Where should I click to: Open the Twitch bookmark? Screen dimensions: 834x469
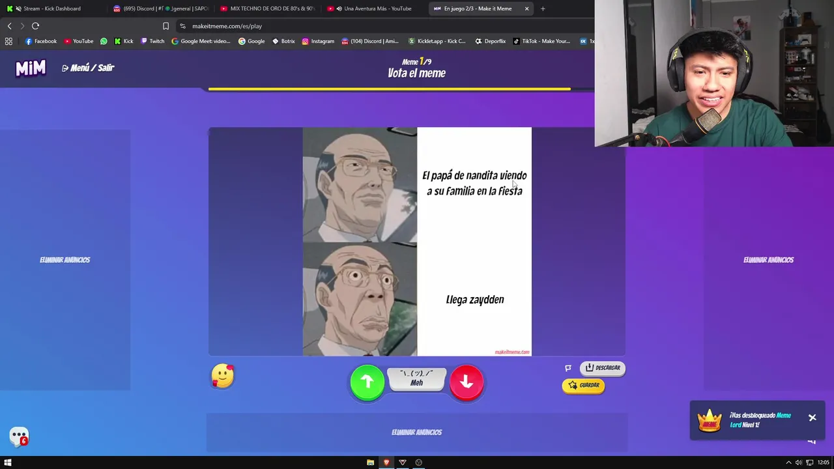tap(152, 41)
